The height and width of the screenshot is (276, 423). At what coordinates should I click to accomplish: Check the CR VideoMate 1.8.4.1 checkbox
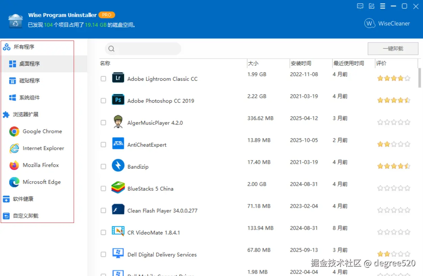(x=103, y=232)
